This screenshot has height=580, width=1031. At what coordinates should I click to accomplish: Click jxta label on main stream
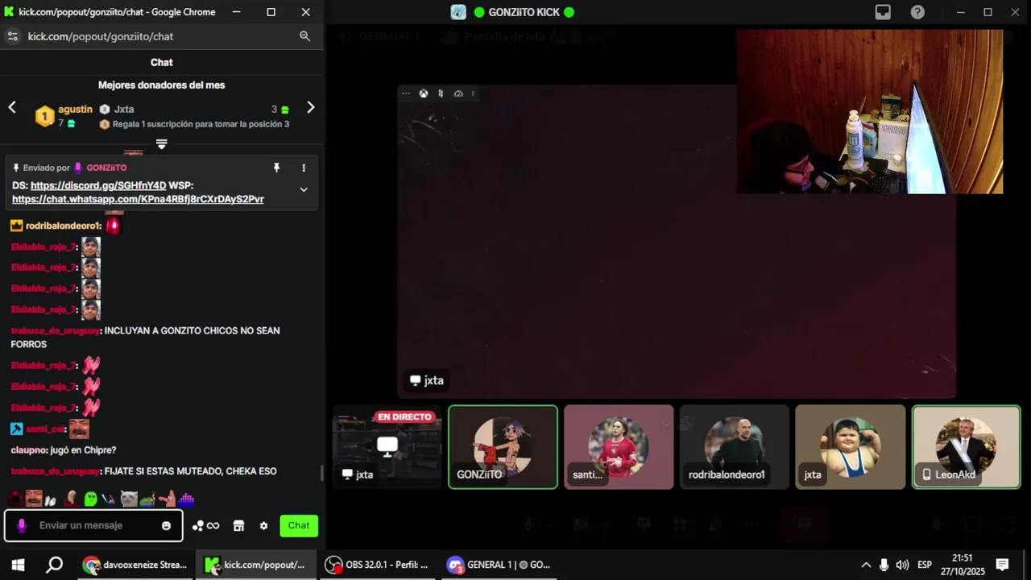(427, 380)
